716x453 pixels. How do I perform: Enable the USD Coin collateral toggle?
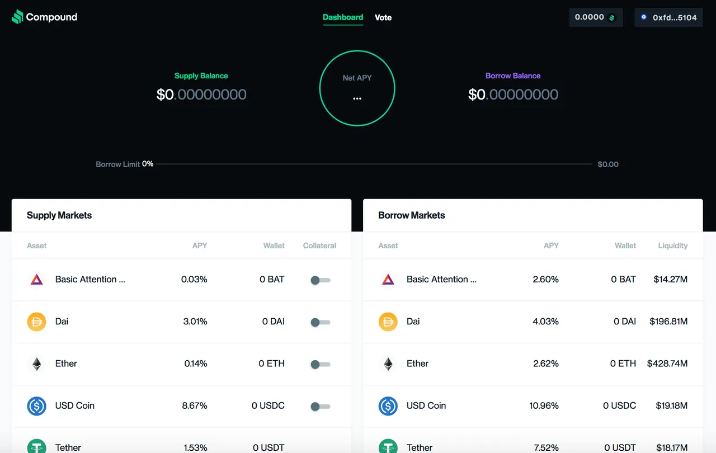click(x=321, y=406)
